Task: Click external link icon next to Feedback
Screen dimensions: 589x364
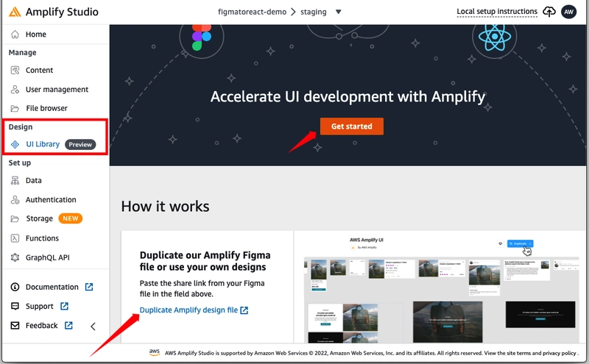Action: [x=68, y=325]
